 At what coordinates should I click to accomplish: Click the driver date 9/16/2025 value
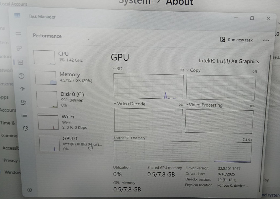tap(226, 174)
